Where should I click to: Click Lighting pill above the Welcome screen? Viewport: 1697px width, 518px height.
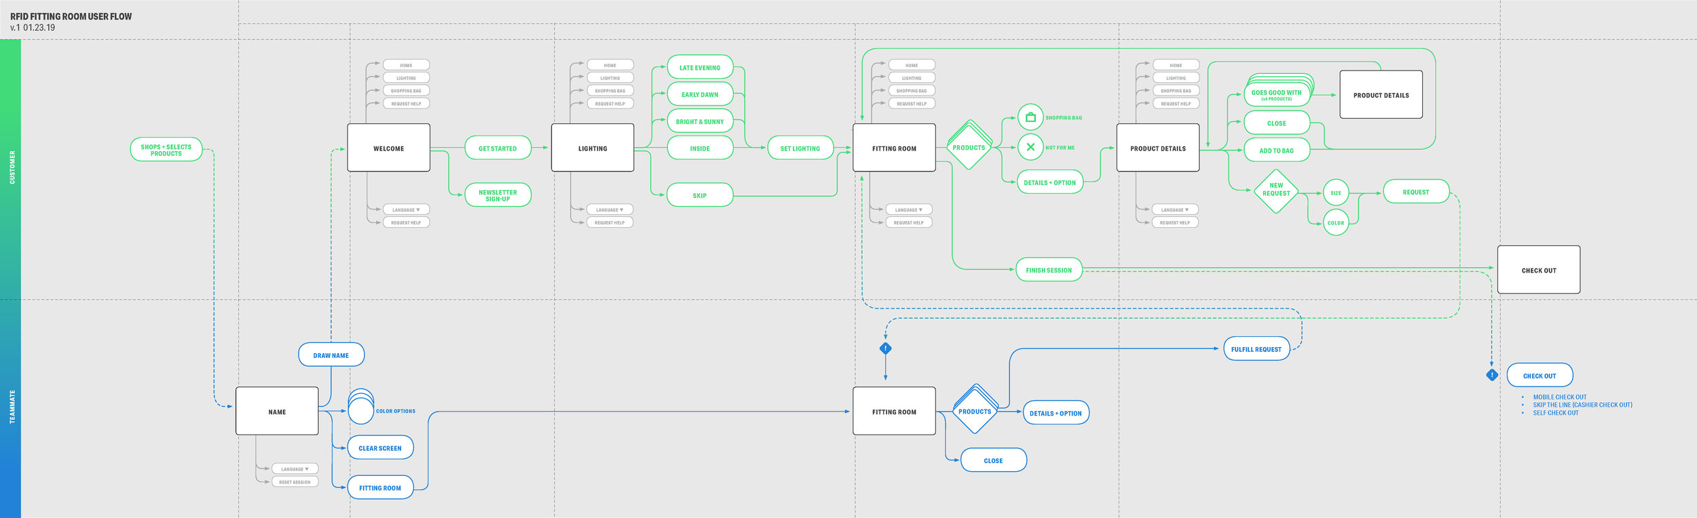pyautogui.click(x=406, y=78)
